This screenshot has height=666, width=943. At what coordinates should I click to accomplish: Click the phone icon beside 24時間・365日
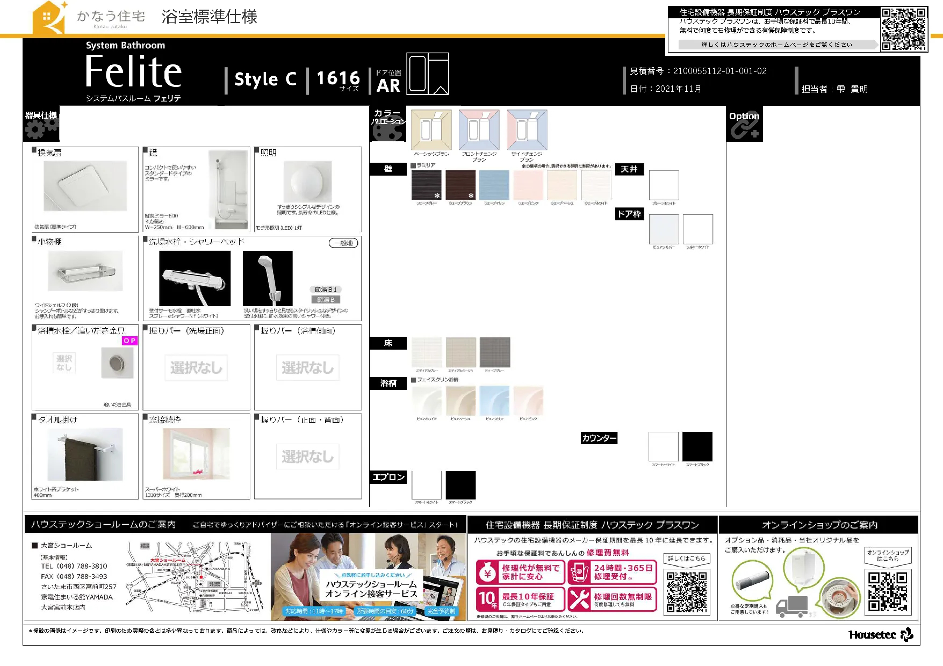point(579,572)
